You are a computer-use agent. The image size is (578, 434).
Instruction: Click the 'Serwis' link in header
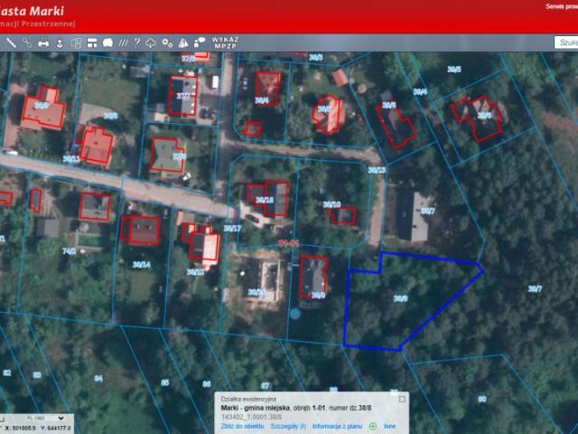coord(556,5)
